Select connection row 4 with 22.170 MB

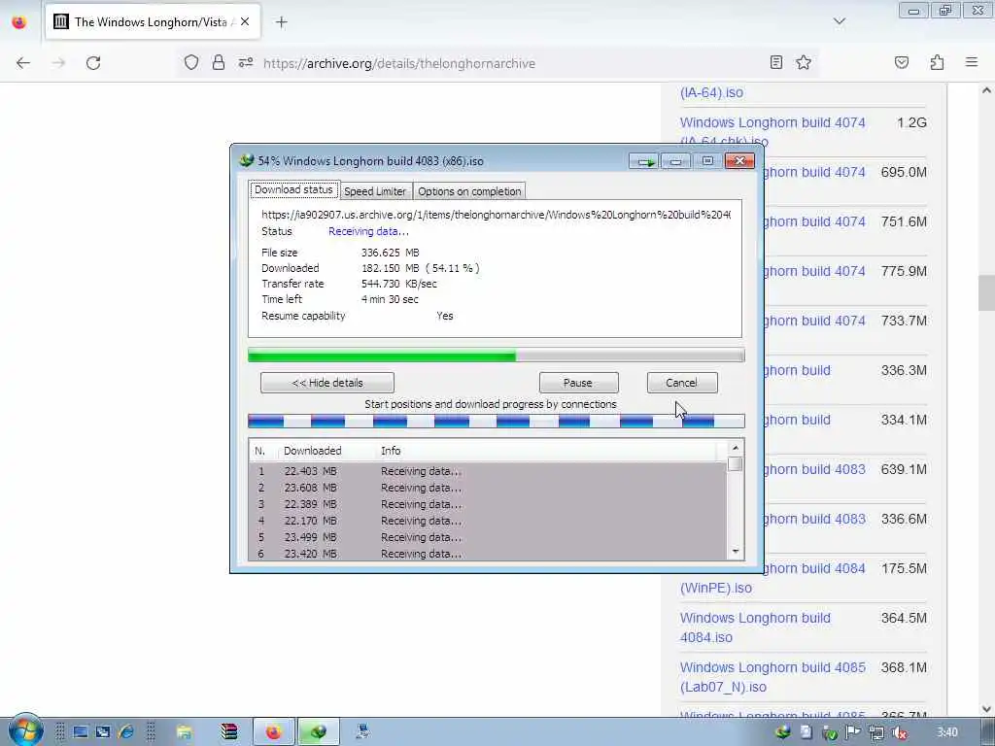pyautogui.click(x=488, y=521)
